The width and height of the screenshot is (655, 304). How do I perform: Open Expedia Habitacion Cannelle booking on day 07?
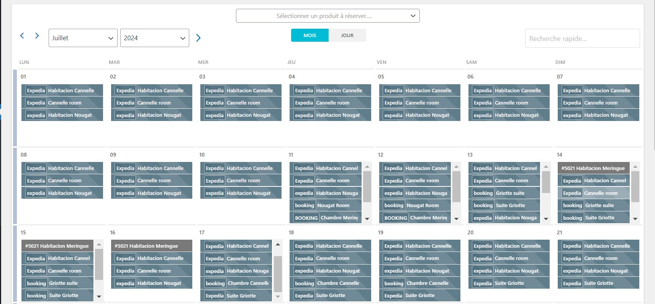pyautogui.click(x=598, y=90)
